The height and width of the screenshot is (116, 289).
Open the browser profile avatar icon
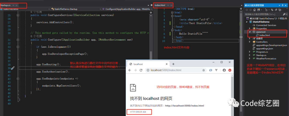(x=224, y=70)
